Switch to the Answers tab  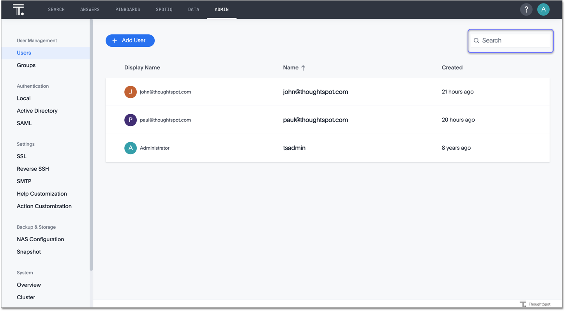[90, 9]
